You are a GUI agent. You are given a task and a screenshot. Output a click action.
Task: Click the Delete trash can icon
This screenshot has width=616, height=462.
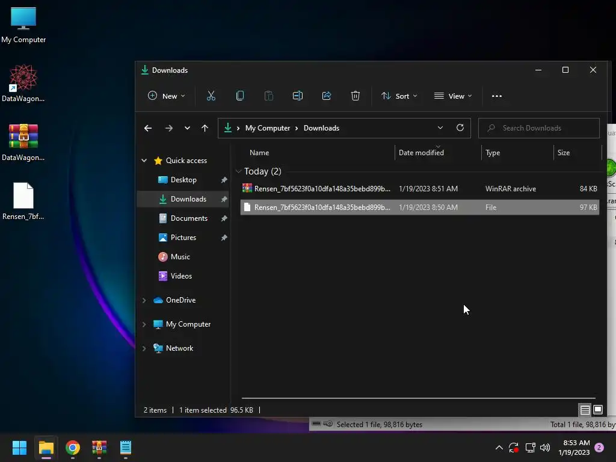point(356,96)
